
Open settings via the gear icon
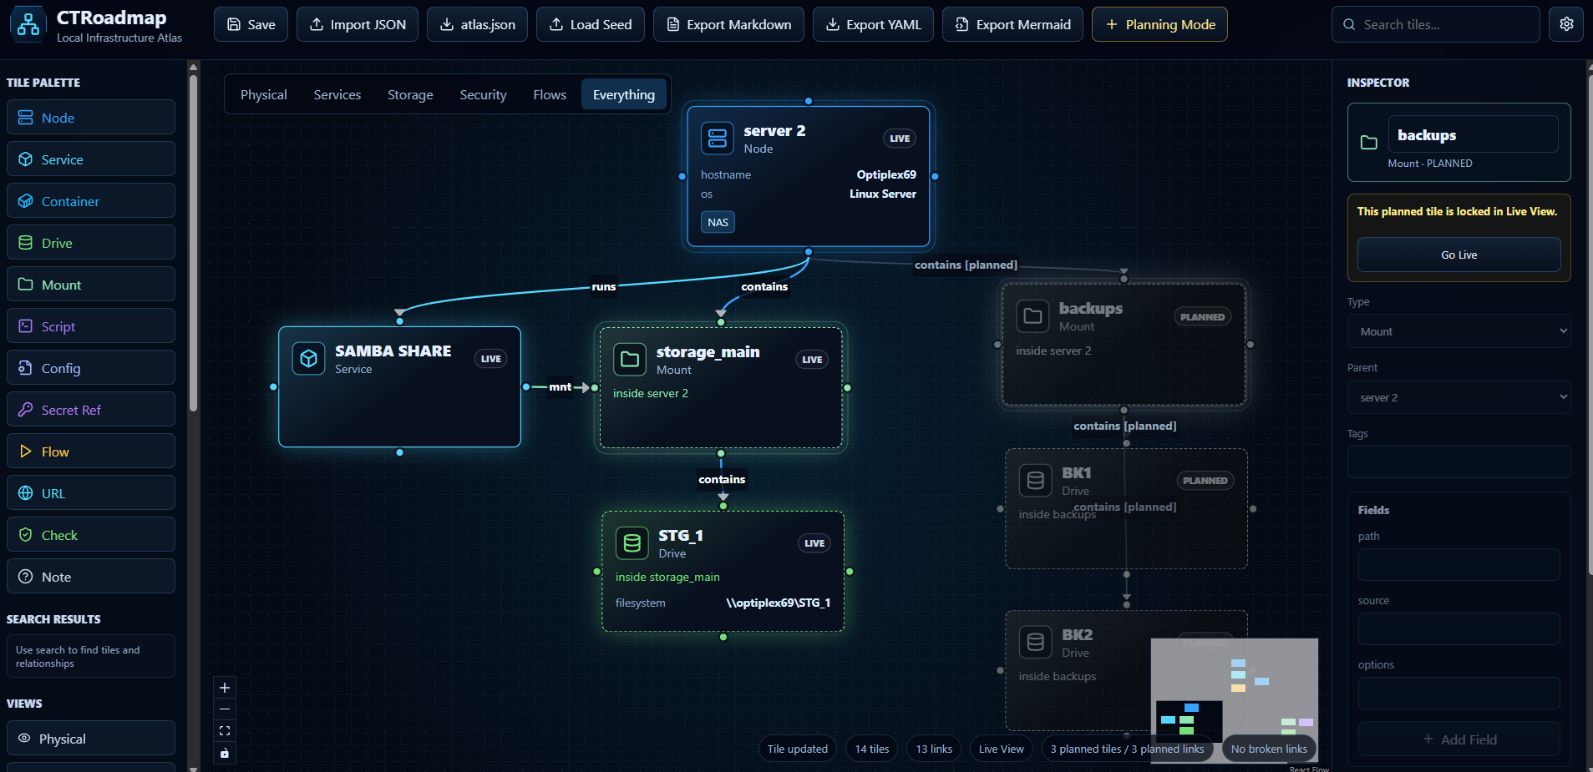[1566, 24]
